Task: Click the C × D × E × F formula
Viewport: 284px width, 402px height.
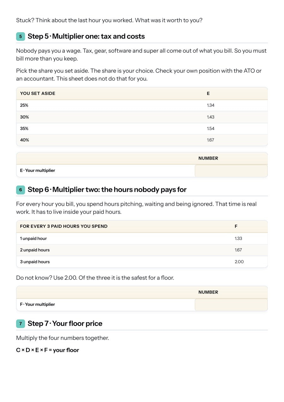Action: pyautogui.click(x=48, y=350)
